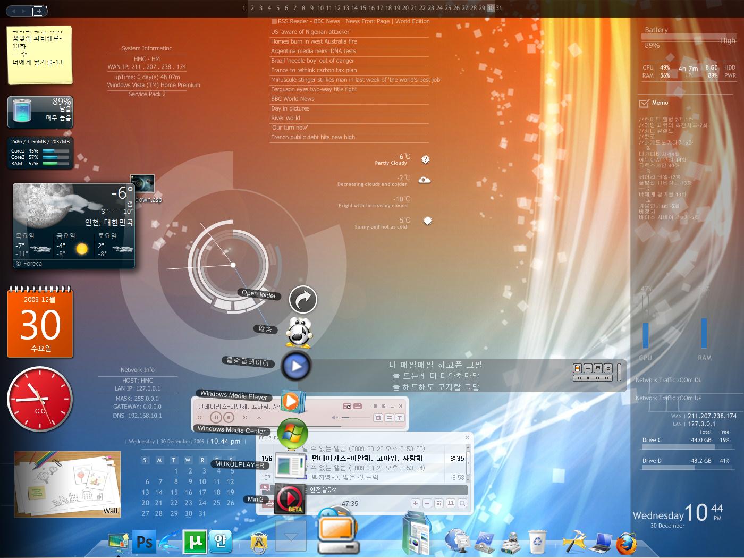Toggle playlist view button in mini player
Image resolution: width=744 pixels, height=558 pixels.
389,418
